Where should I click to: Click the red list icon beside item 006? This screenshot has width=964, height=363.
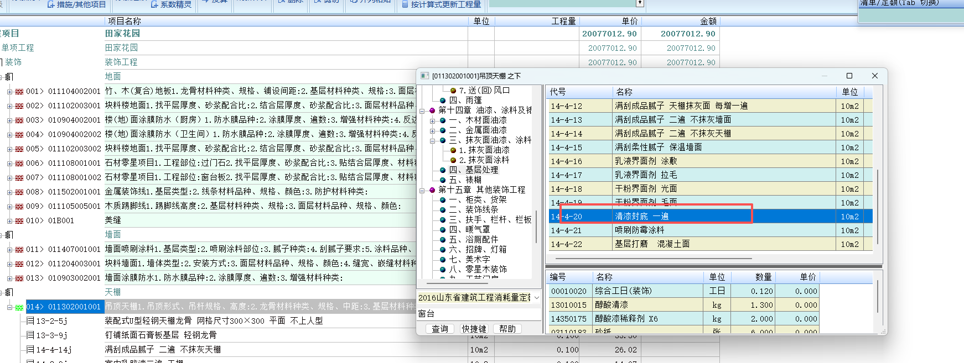(19, 164)
